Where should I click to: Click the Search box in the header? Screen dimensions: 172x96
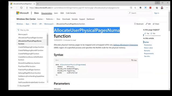point(140,13)
